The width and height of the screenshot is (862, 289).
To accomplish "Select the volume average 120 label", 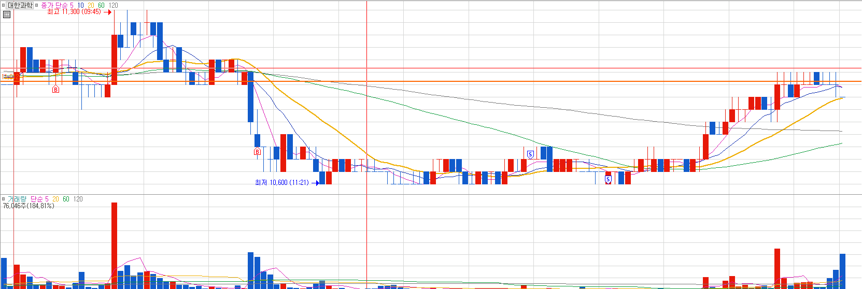I will click(78, 199).
